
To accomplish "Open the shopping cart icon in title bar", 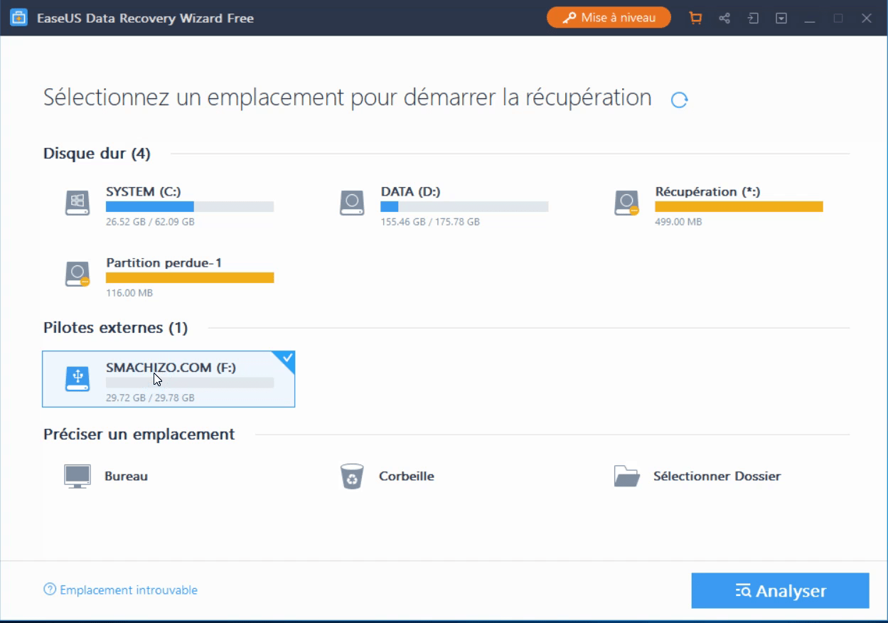I will click(695, 18).
